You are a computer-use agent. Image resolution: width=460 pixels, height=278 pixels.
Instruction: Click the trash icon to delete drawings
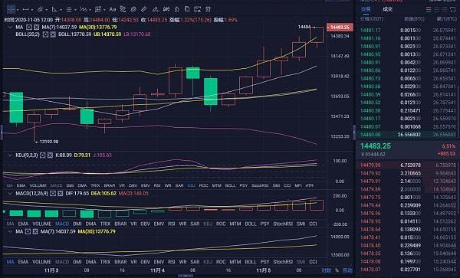pyautogui.click(x=208, y=9)
